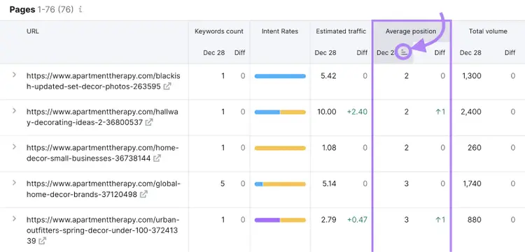Sort by Dec 28 under Total volume

tap(470, 53)
